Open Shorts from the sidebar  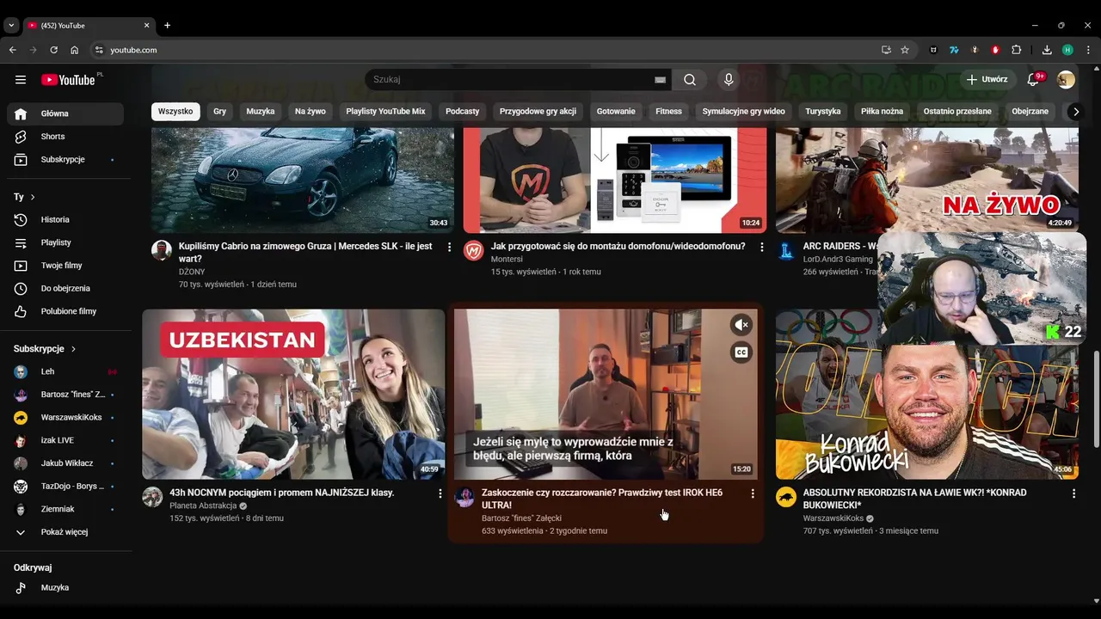point(65,137)
